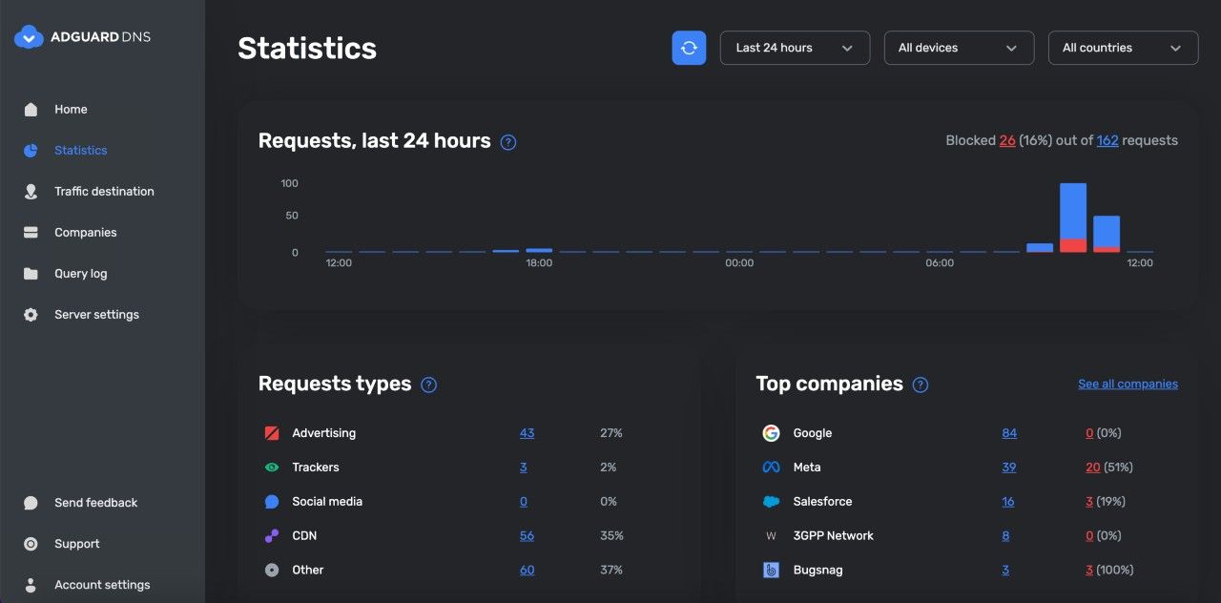
Task: Click the red Advertising type icon
Action: (x=272, y=433)
